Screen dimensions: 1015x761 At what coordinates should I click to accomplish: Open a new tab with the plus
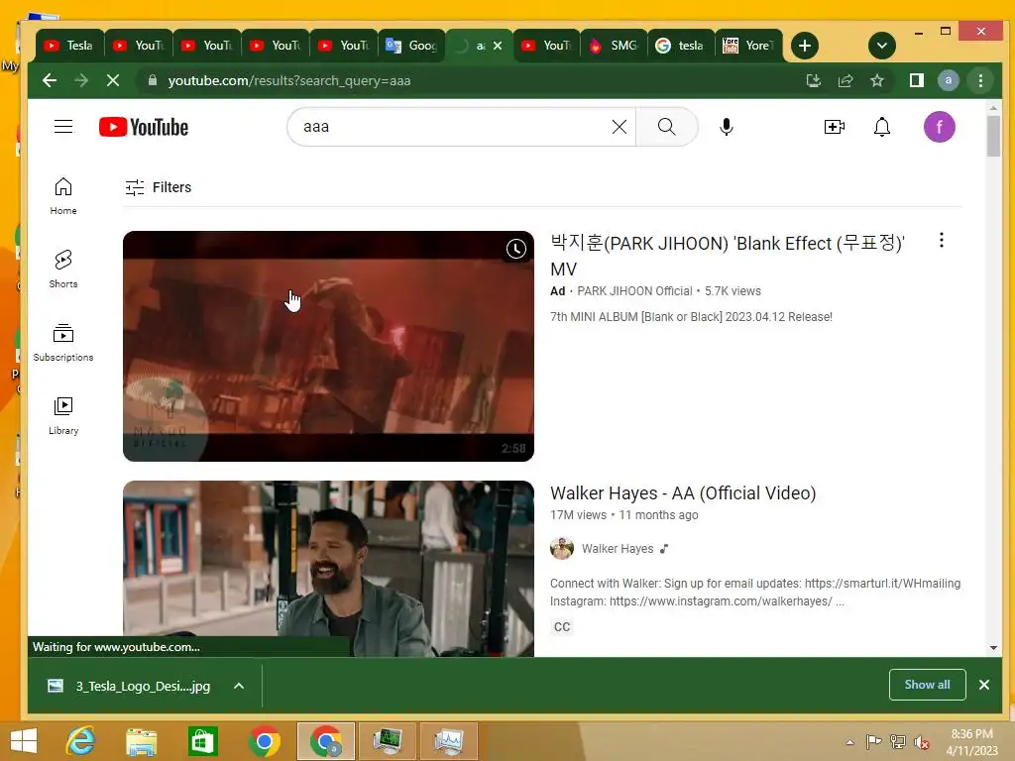pyautogui.click(x=805, y=46)
